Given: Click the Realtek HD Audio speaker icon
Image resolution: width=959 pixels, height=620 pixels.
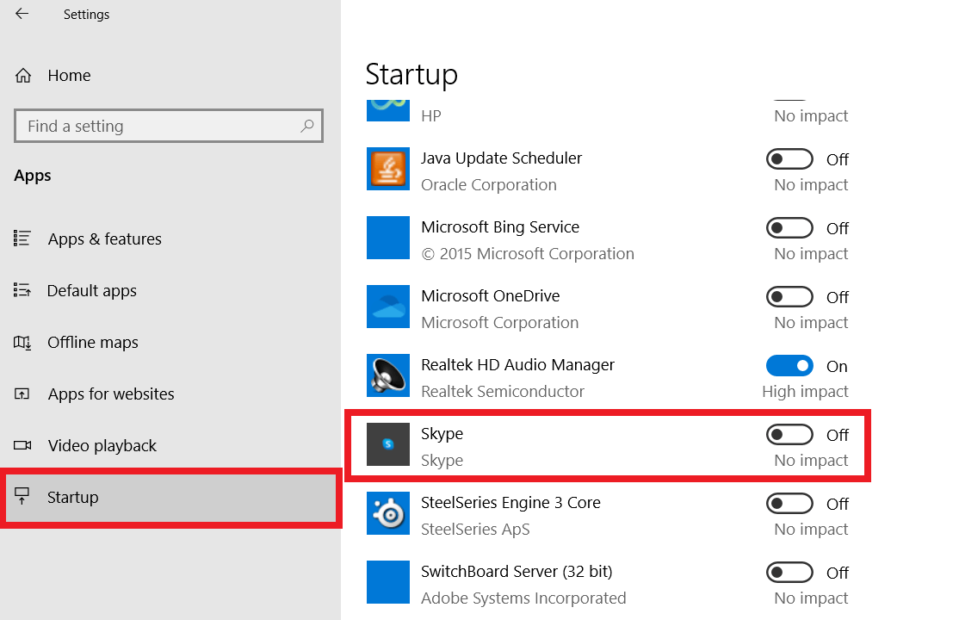Looking at the screenshot, I should pos(387,375).
